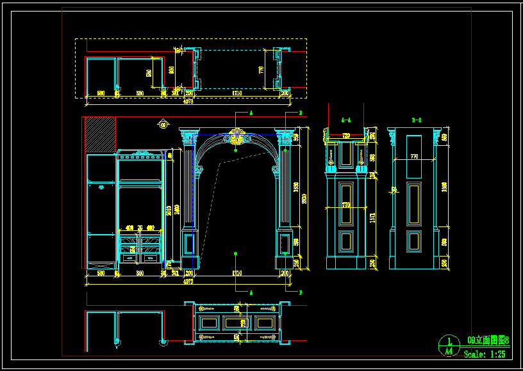
Task: Select the 1571 dimension beside A-A view
Action: (372, 217)
